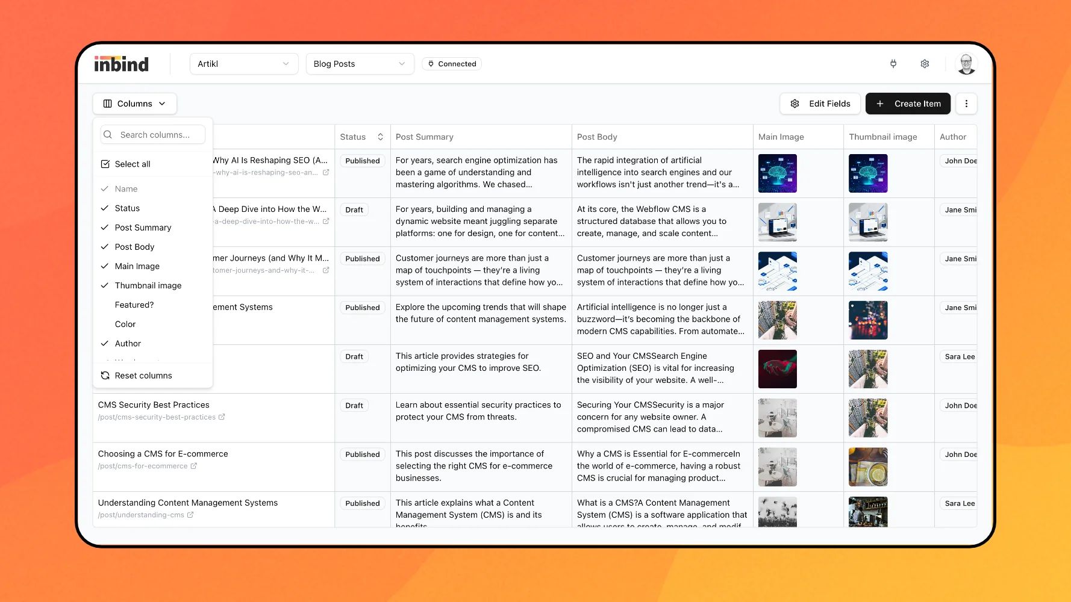1071x602 pixels.
Task: Sort by Status column arrows icon
Action: [x=380, y=137]
